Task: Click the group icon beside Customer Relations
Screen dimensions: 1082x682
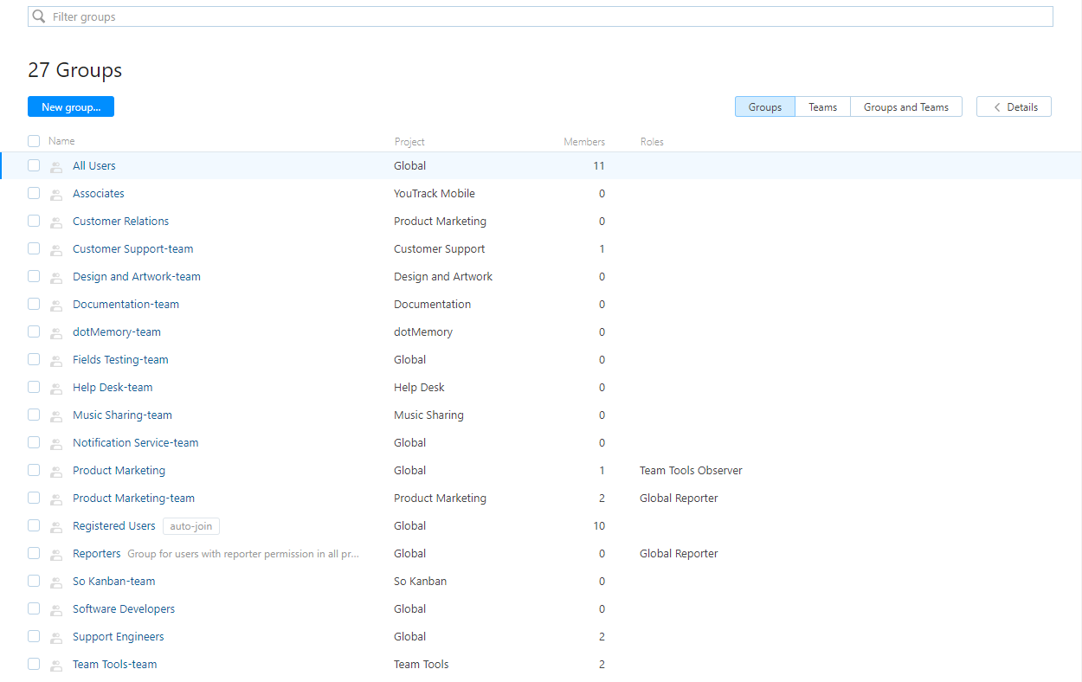Action: (56, 222)
